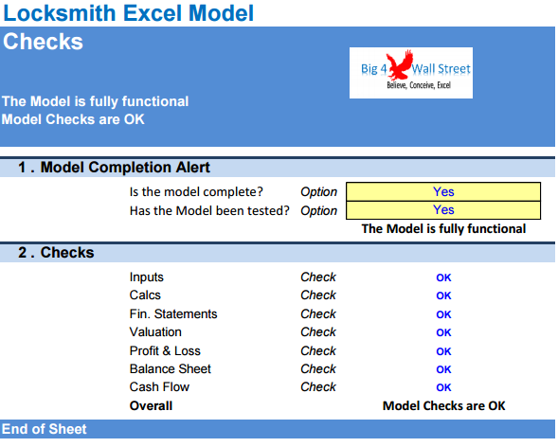Click the 'End of Sheet' footer bar
Viewport: 558px width, 447px height.
[x=278, y=429]
